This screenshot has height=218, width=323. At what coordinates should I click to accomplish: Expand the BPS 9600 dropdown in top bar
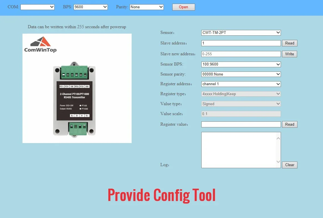click(x=91, y=7)
